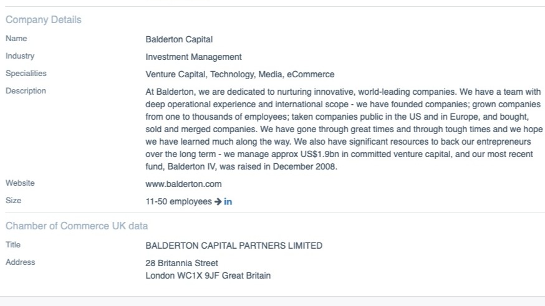
Task: Click the Company Details section heading
Action: tap(44, 20)
